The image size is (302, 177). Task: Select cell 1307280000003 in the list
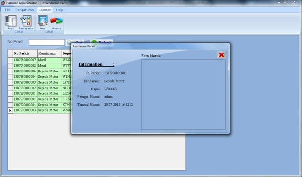tap(25, 82)
